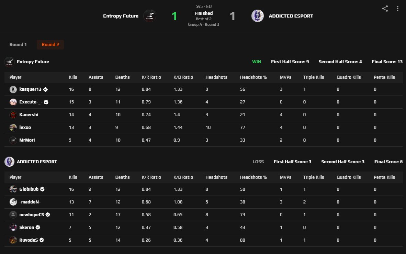
Task: Open the three-dot more options menu
Action: (397, 9)
